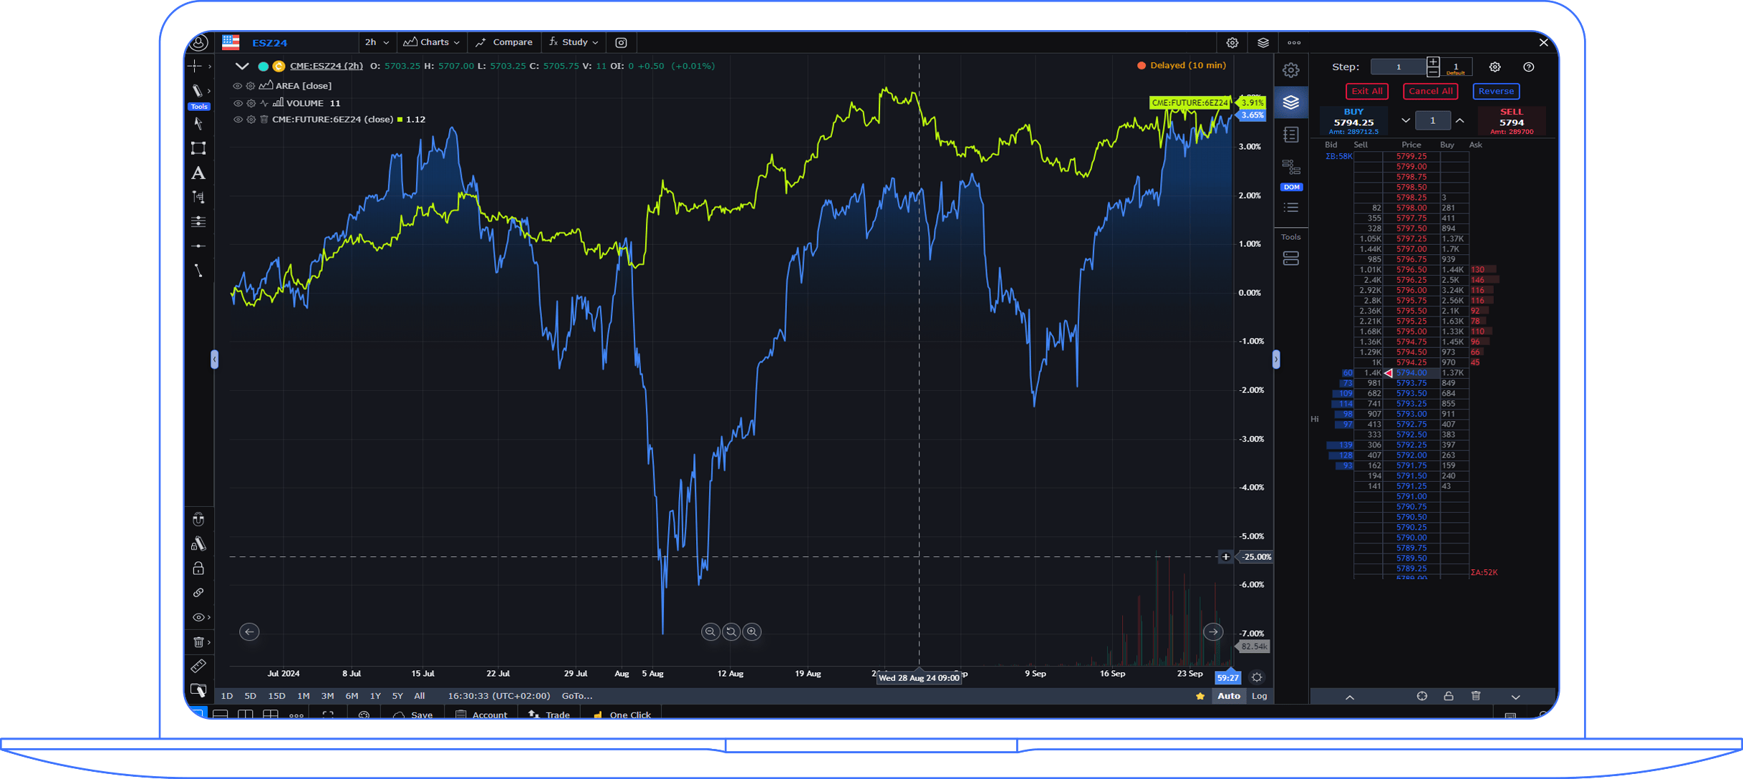Click the Step value input field
Screen dimensions: 1743x779
coord(1398,67)
